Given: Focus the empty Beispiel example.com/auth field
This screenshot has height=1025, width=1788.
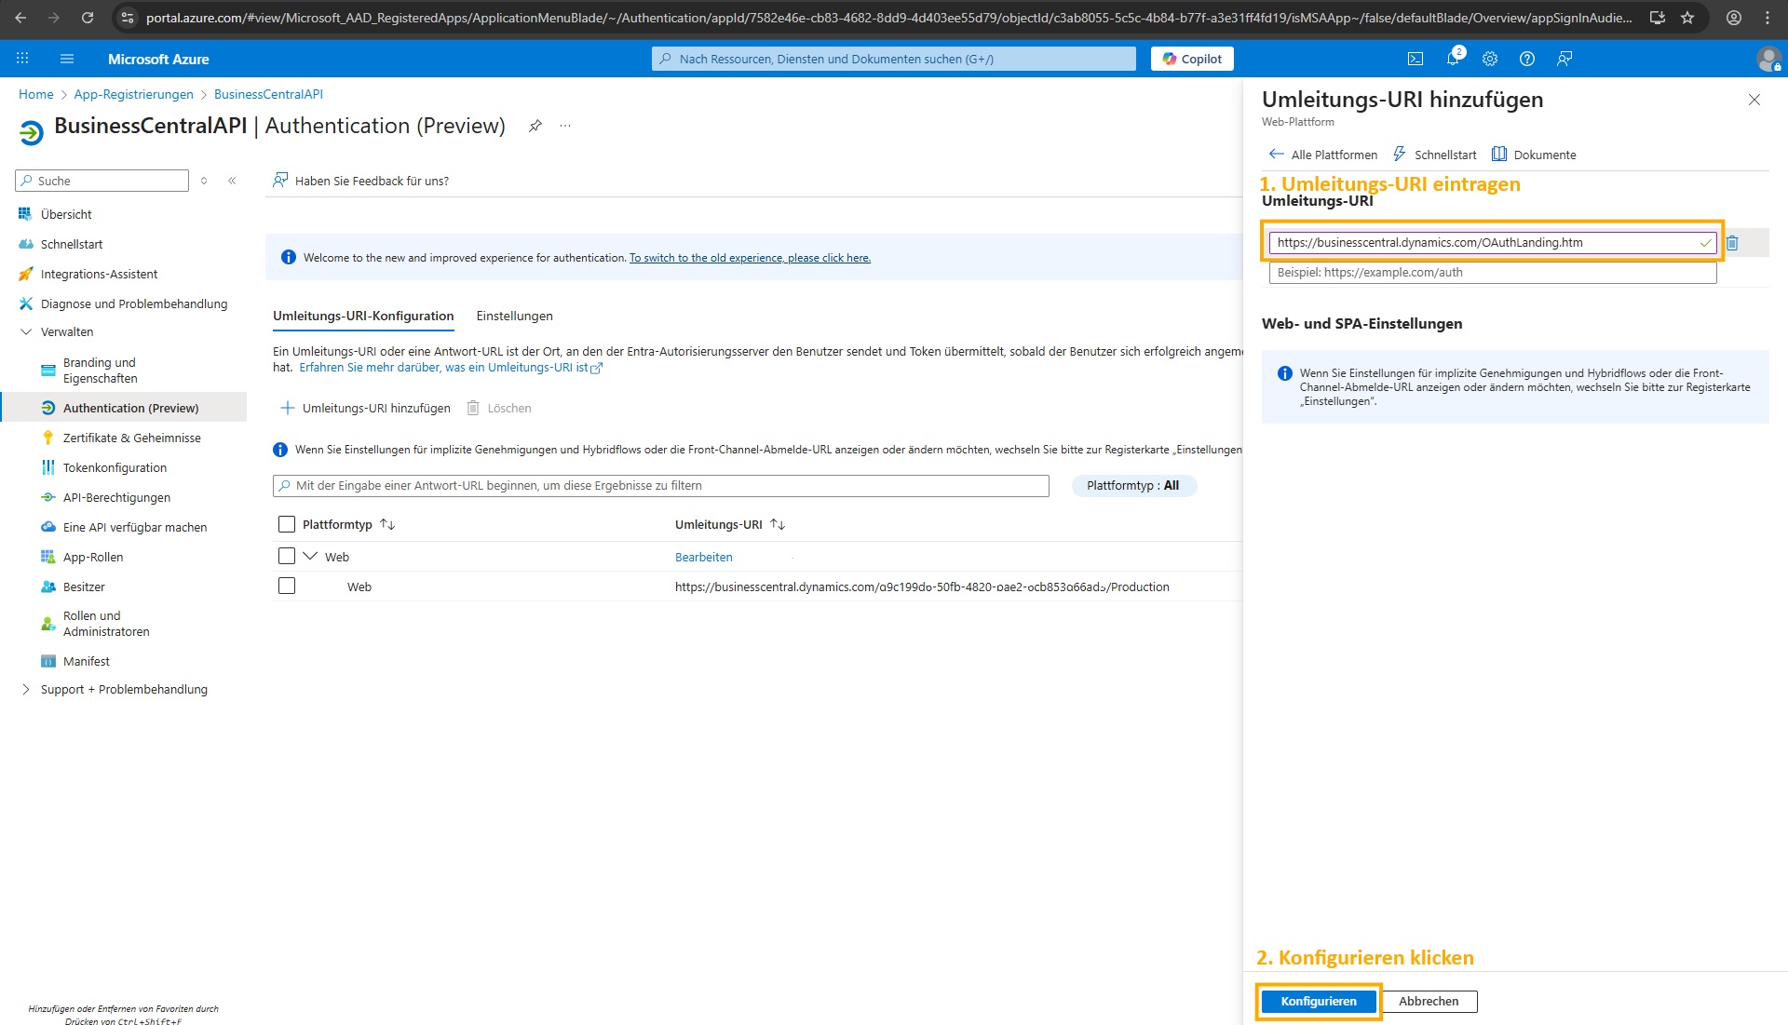Looking at the screenshot, I should coord(1493,273).
